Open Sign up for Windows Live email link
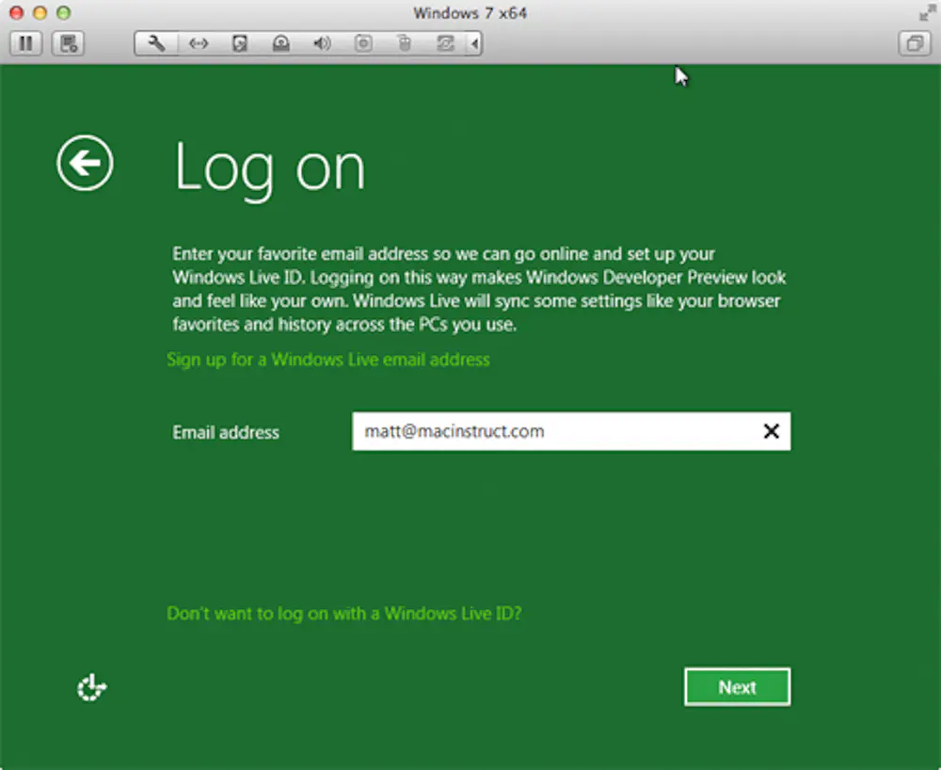 pos(328,360)
